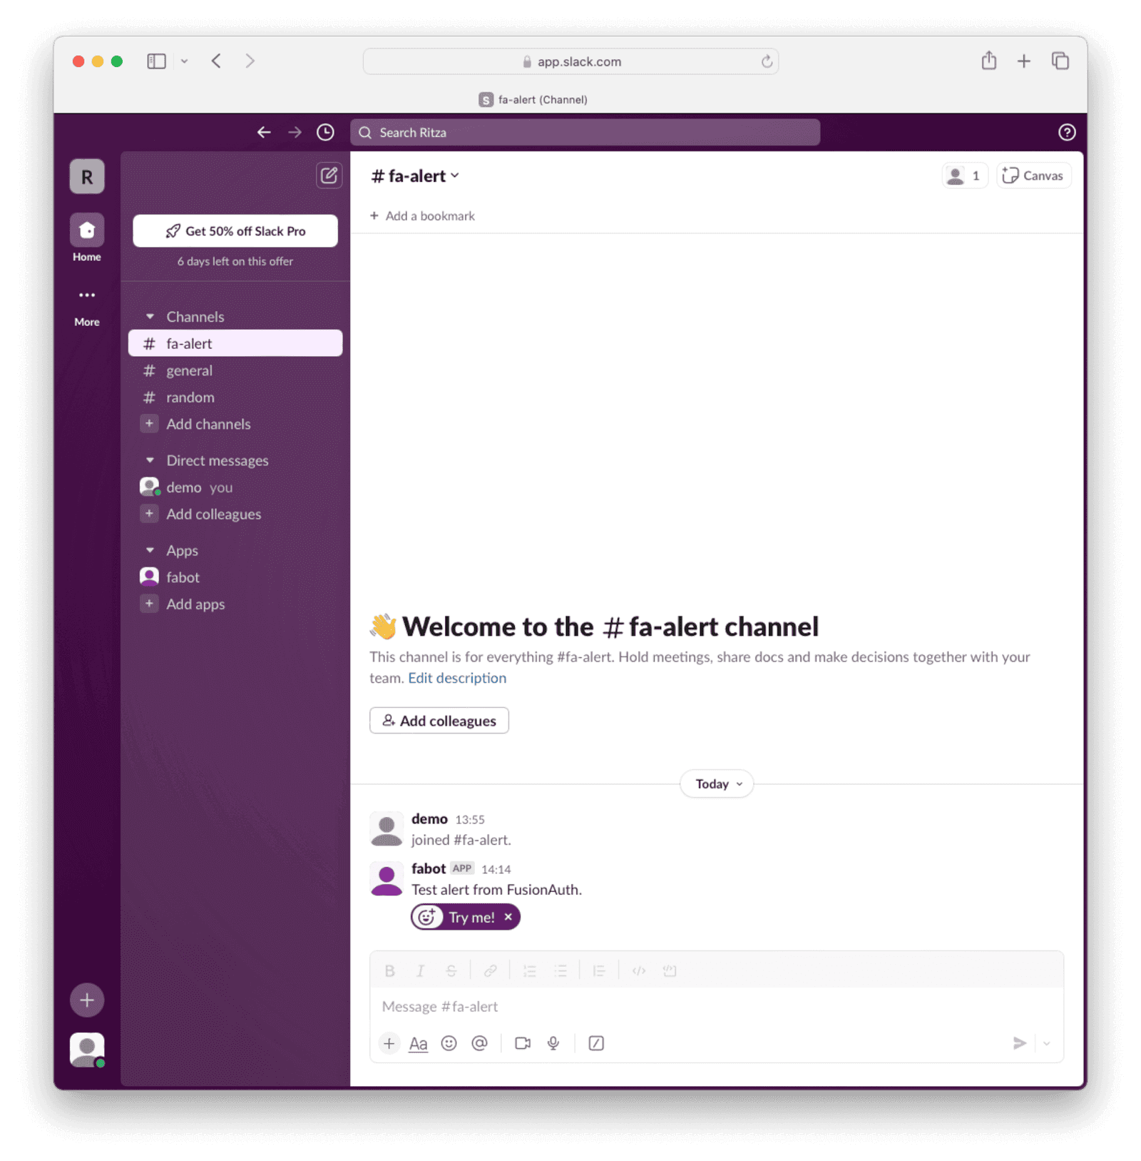Click the insert link icon

tap(490, 970)
